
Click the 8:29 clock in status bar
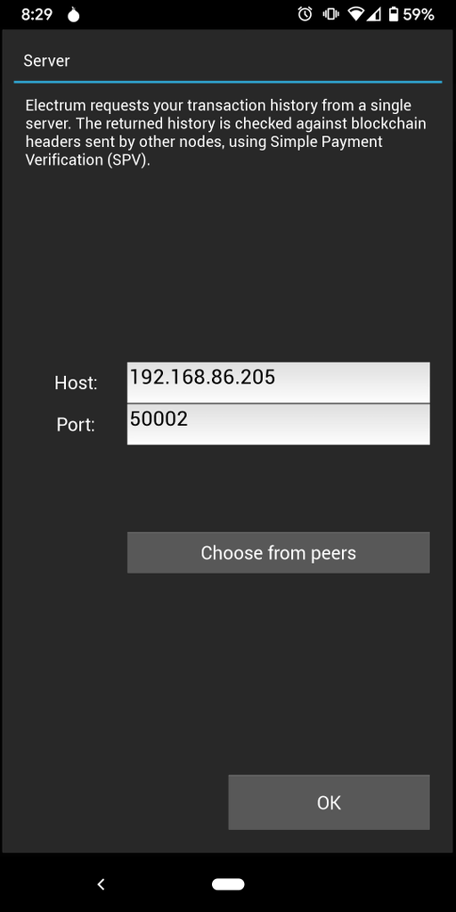pyautogui.click(x=37, y=15)
